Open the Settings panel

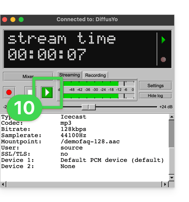(156, 86)
